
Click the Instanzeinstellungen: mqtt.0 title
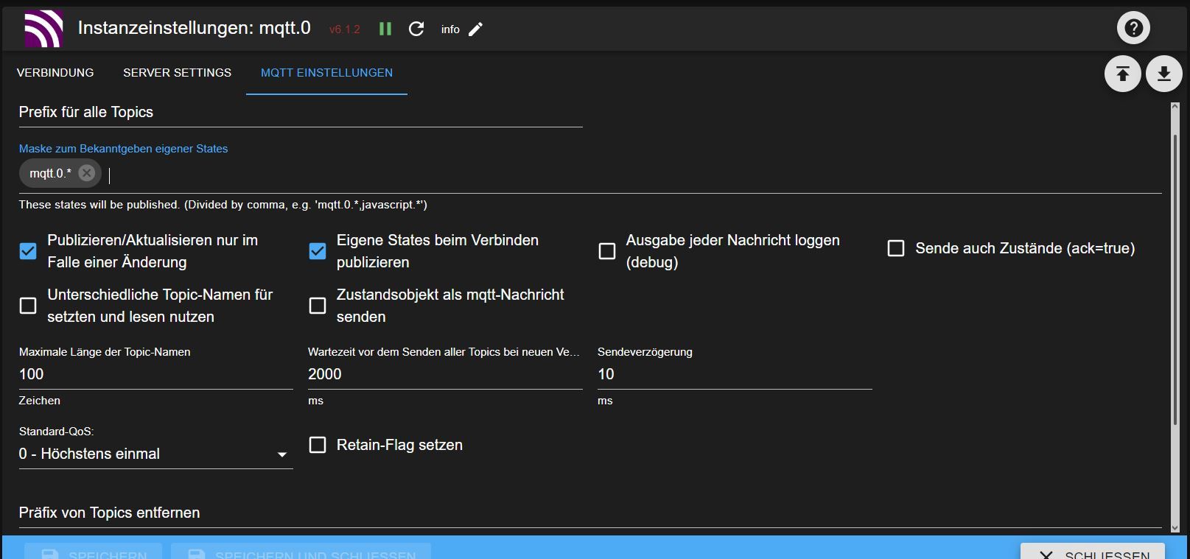click(x=195, y=28)
